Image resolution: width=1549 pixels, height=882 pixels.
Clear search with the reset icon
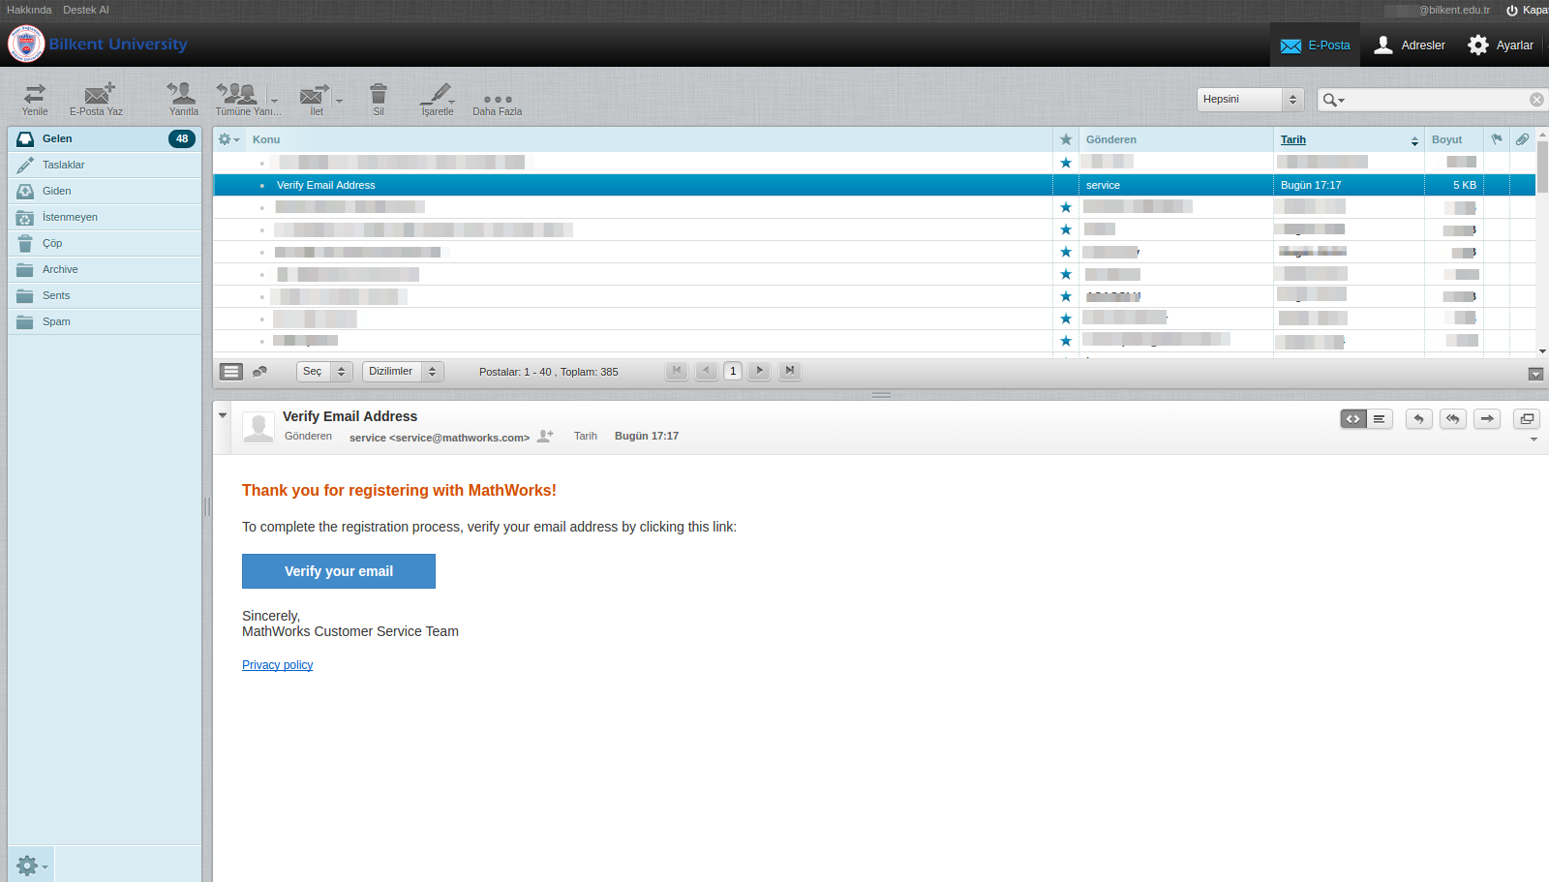pos(1536,100)
